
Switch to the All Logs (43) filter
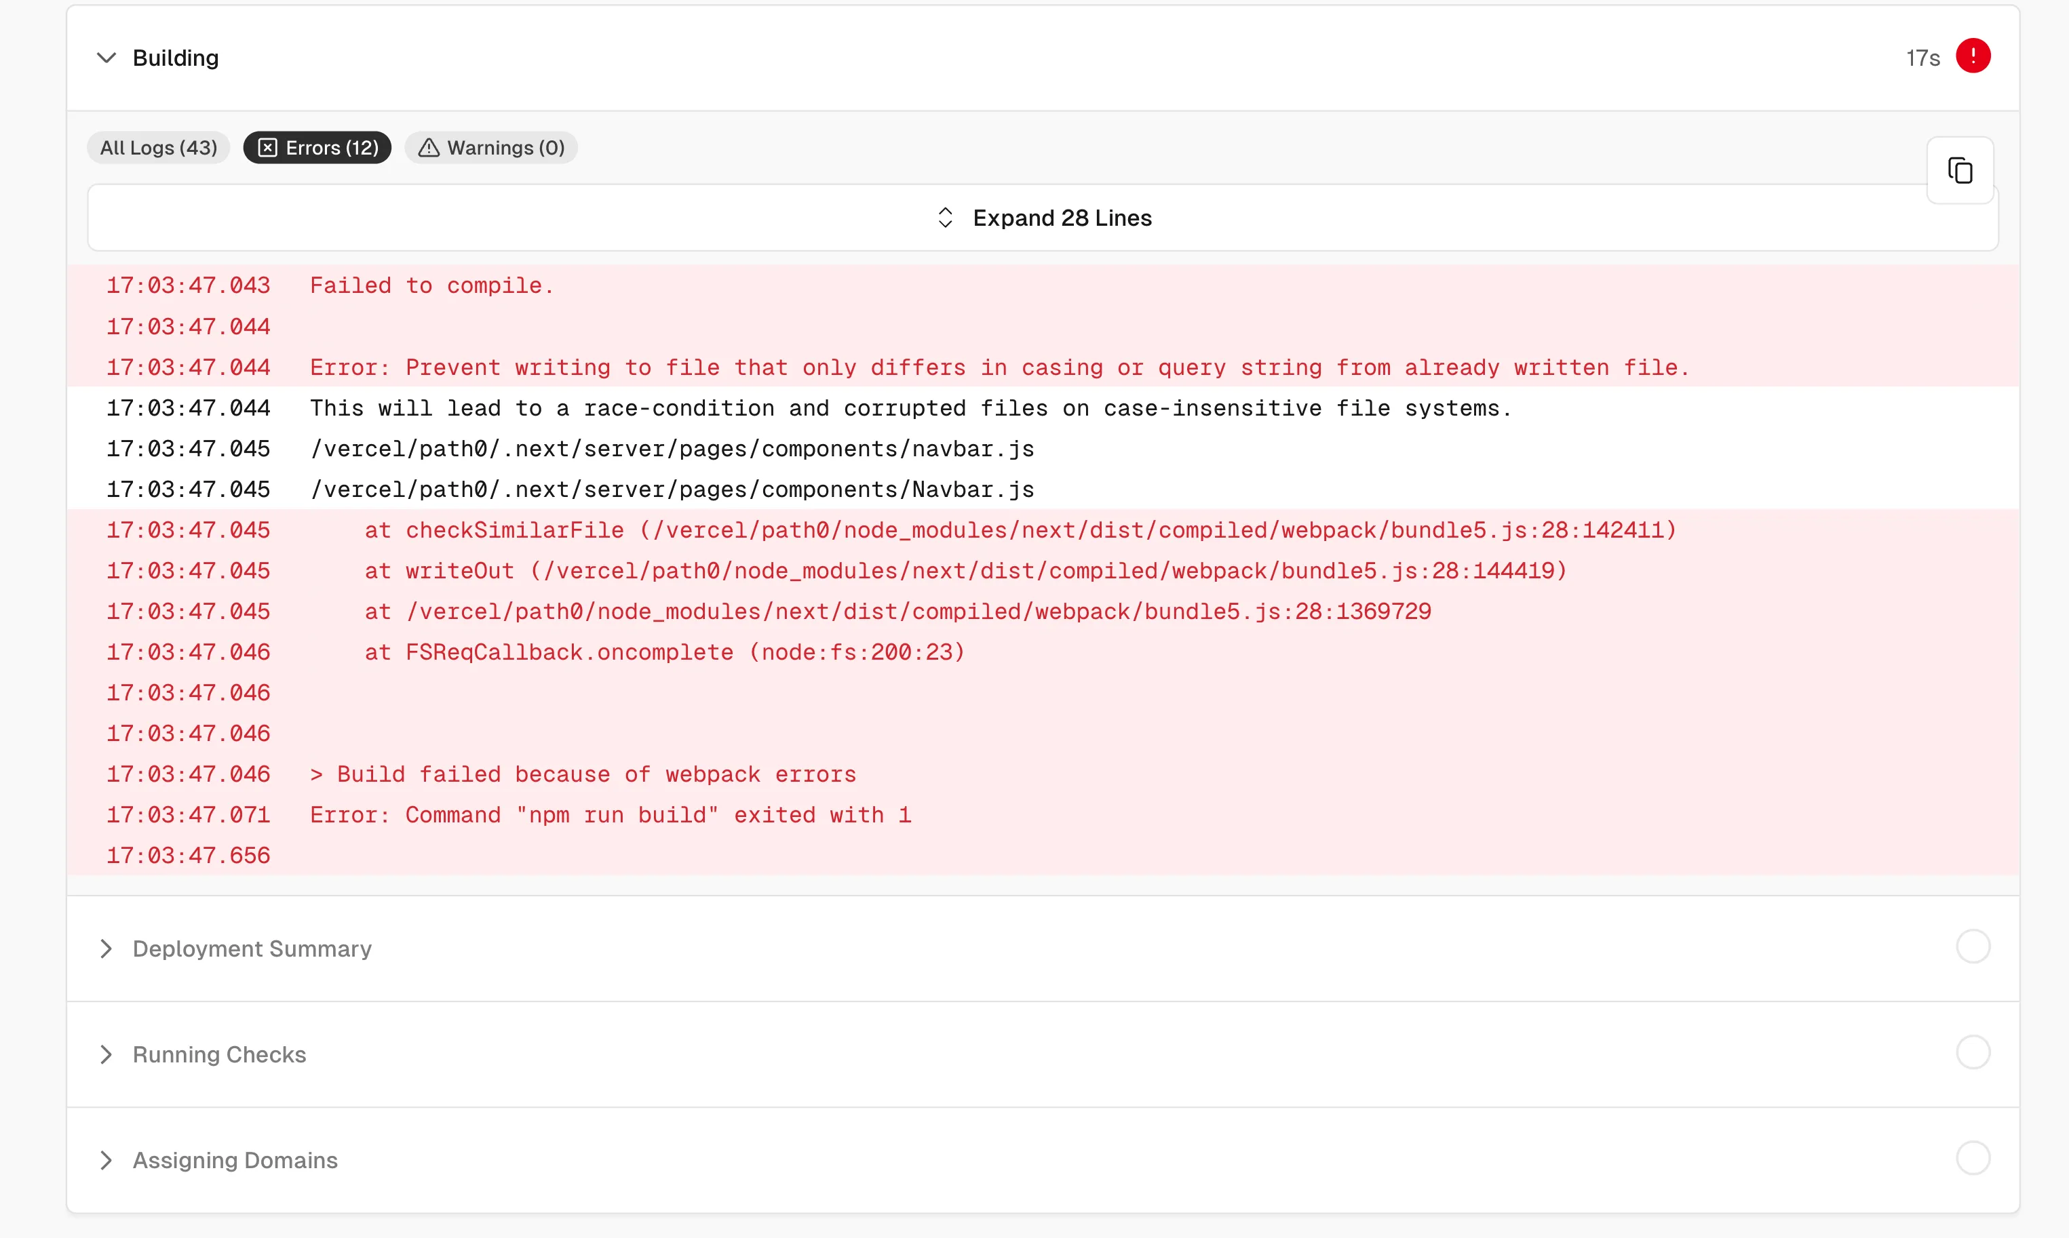coord(159,148)
